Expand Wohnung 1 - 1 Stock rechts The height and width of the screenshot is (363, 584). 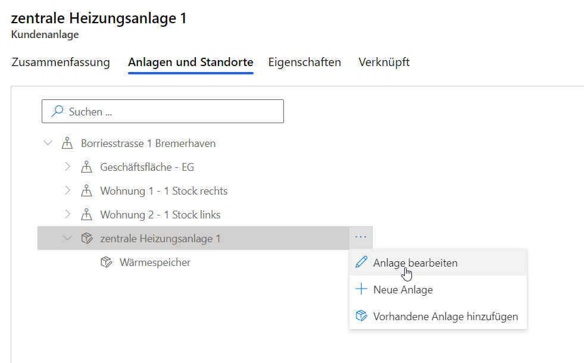click(67, 191)
